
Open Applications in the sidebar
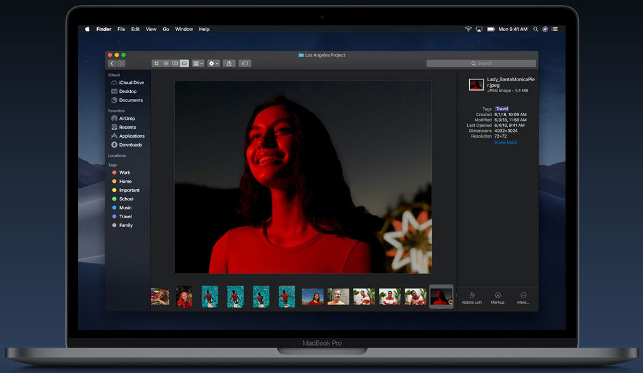point(128,136)
